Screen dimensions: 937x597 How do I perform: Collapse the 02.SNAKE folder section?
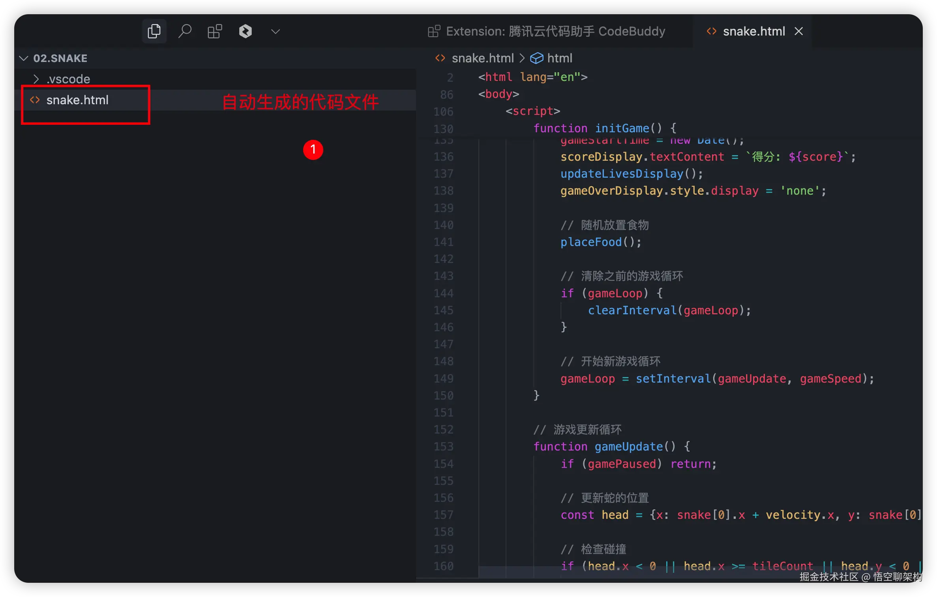point(24,58)
